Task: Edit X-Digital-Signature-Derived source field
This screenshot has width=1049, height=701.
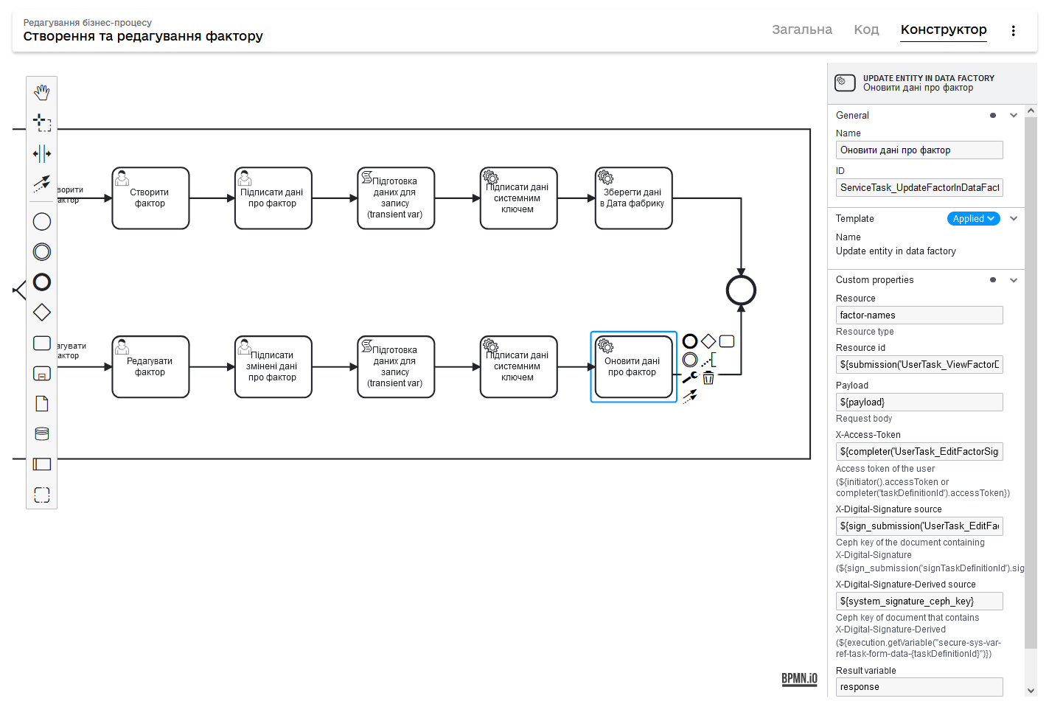Action: tap(919, 601)
